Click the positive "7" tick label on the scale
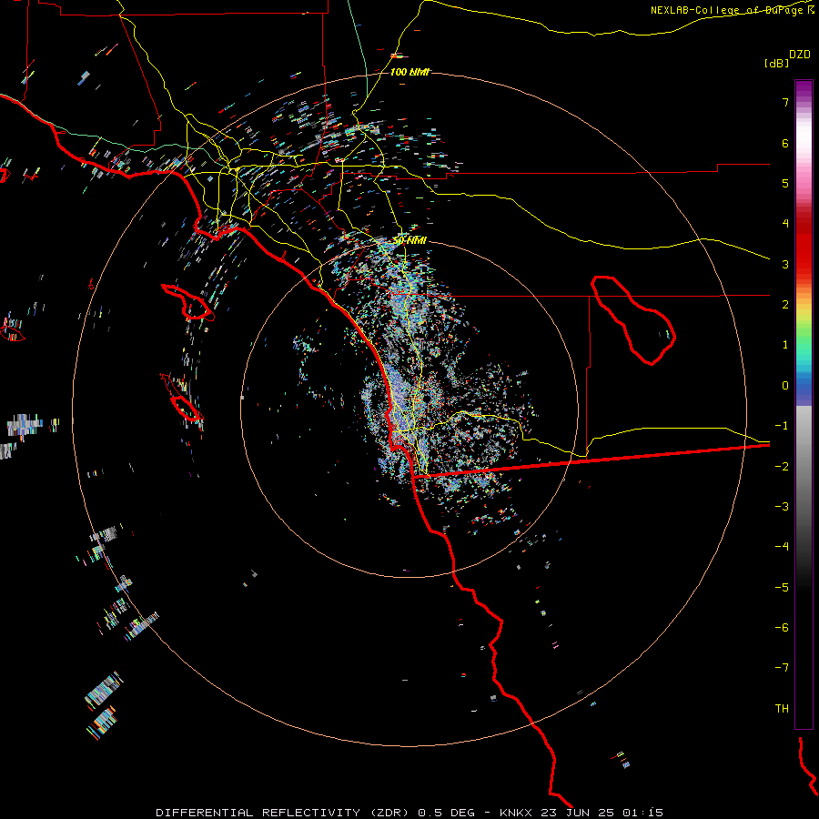 (x=785, y=102)
